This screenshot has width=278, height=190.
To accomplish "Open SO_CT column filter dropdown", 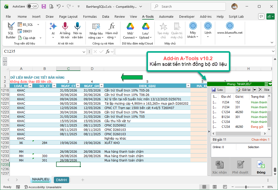I will tap(54, 86).
